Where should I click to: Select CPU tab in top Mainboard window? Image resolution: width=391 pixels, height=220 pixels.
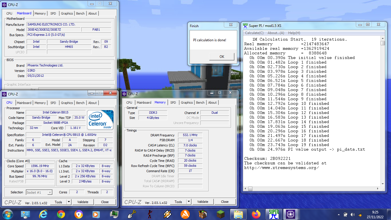(9, 13)
